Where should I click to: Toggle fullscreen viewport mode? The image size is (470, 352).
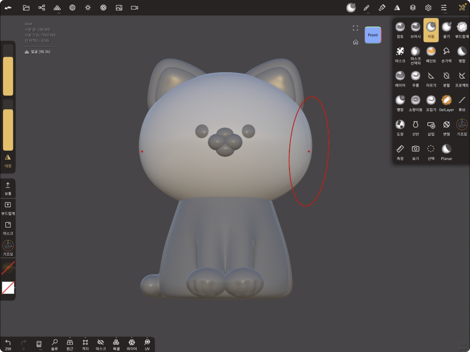pyautogui.click(x=356, y=28)
